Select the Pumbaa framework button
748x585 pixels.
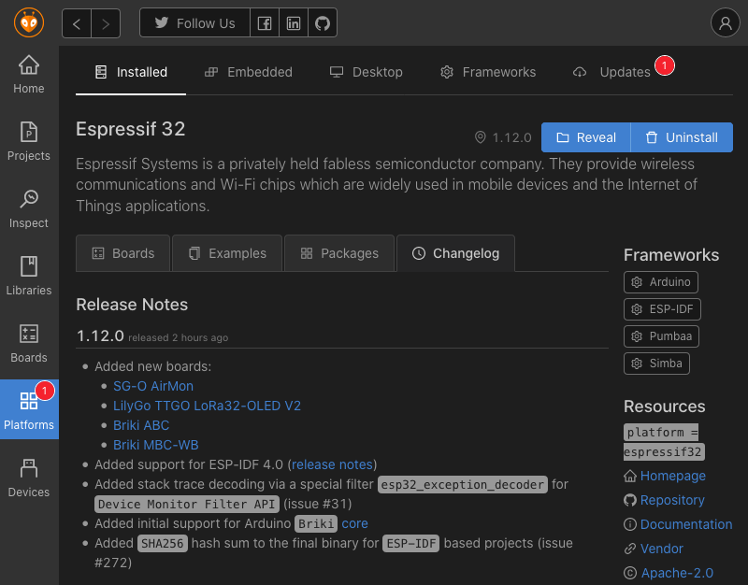(x=661, y=336)
